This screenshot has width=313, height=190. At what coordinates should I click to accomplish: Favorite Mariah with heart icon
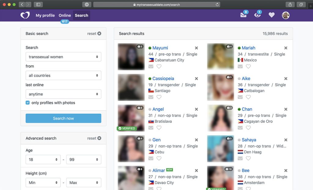tap(248, 66)
